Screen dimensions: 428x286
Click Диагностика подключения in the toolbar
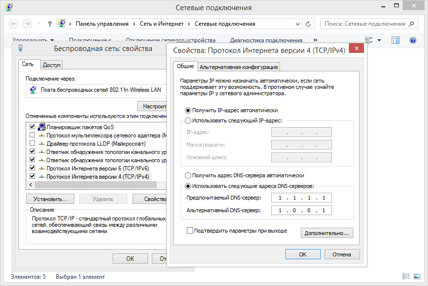tap(266, 40)
